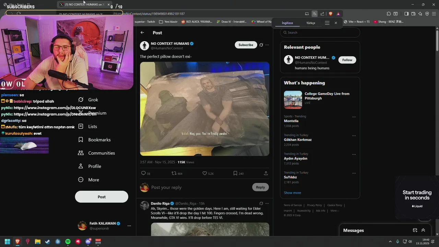This screenshot has width=439, height=247.
Task: Open the translate popup hamburger menu
Action: (x=327, y=23)
